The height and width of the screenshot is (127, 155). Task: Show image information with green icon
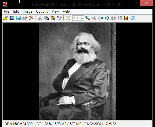click(68, 18)
